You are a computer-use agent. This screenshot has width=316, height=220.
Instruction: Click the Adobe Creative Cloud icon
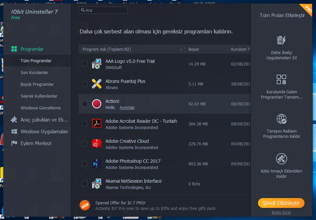96,143
